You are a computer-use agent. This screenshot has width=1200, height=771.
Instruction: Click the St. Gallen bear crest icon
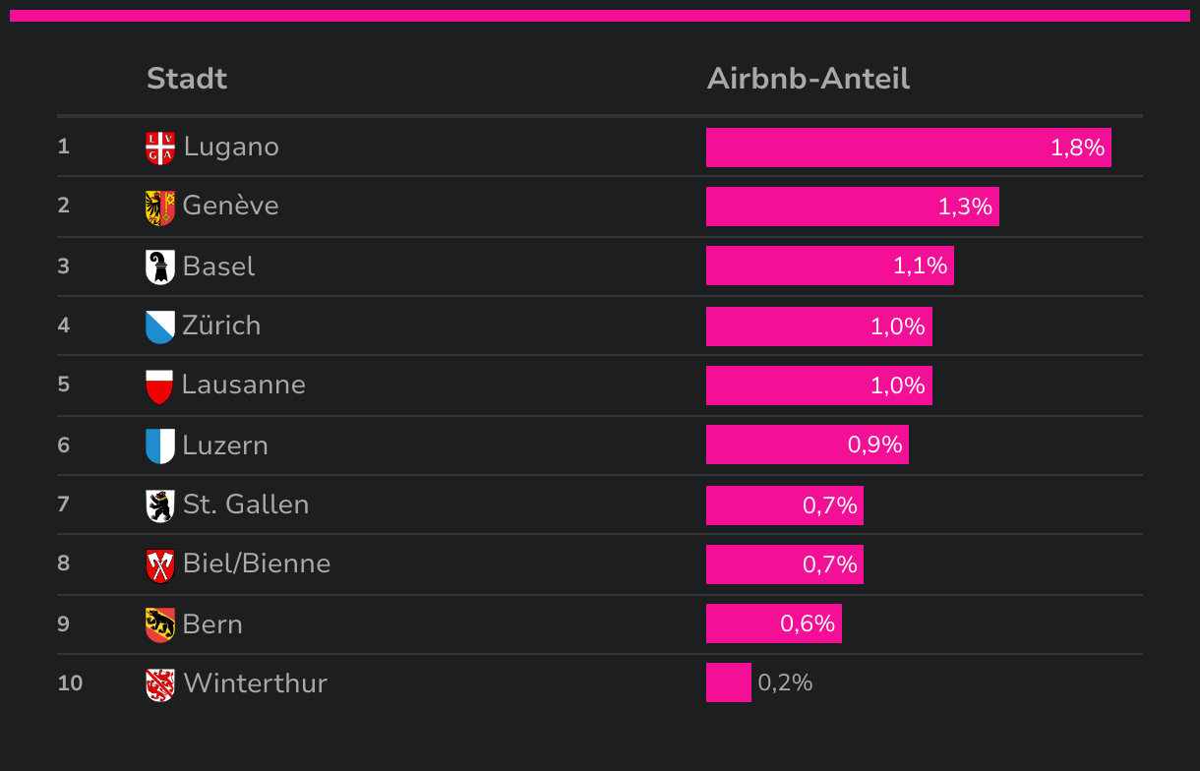[x=160, y=505]
